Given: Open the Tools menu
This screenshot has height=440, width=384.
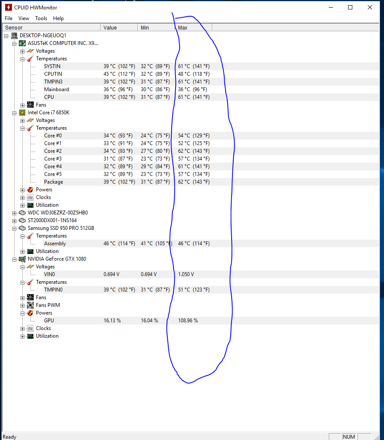Looking at the screenshot, I should [x=41, y=18].
